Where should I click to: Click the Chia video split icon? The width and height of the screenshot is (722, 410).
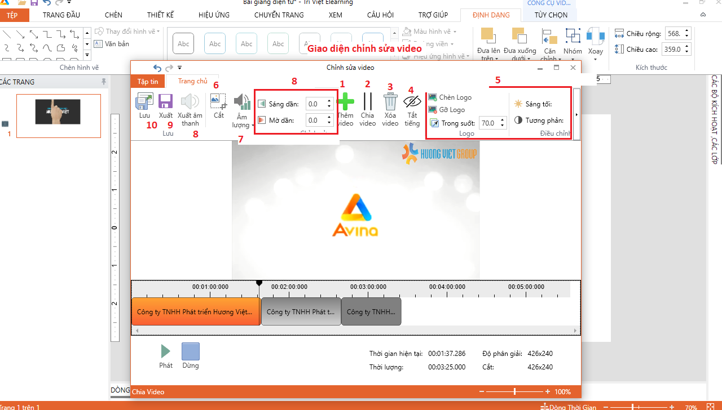(x=368, y=101)
